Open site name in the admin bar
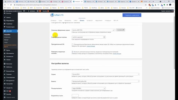The image size is (178, 100). (x=13, y=11)
